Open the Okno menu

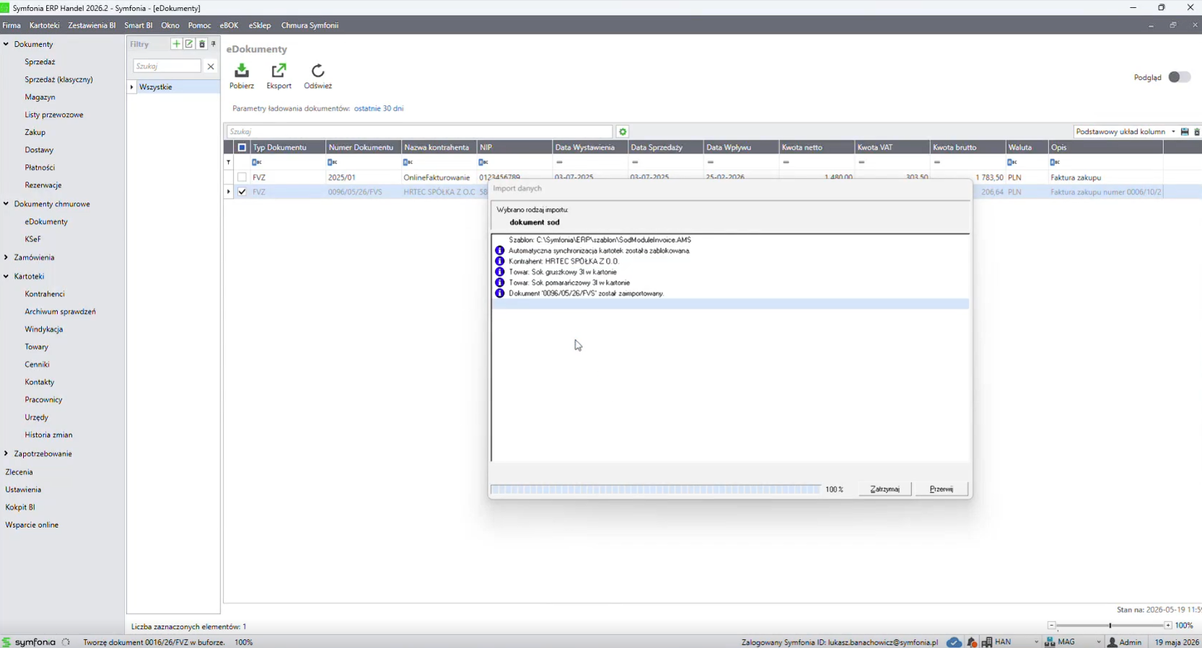pos(170,25)
